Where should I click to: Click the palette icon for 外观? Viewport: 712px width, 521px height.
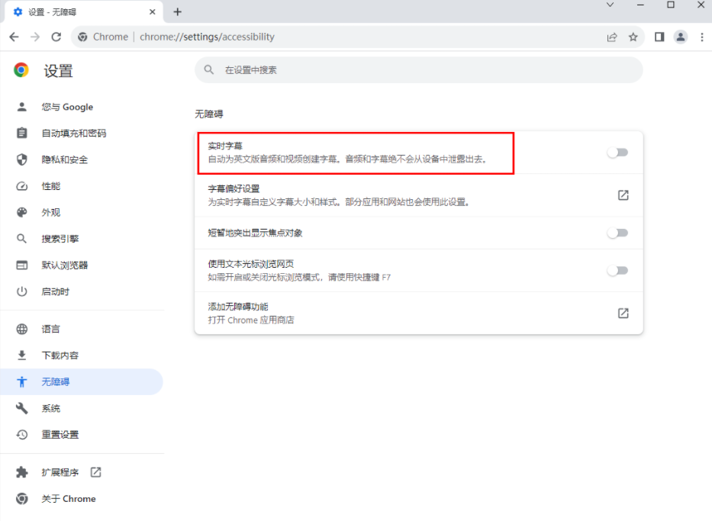tap(22, 212)
